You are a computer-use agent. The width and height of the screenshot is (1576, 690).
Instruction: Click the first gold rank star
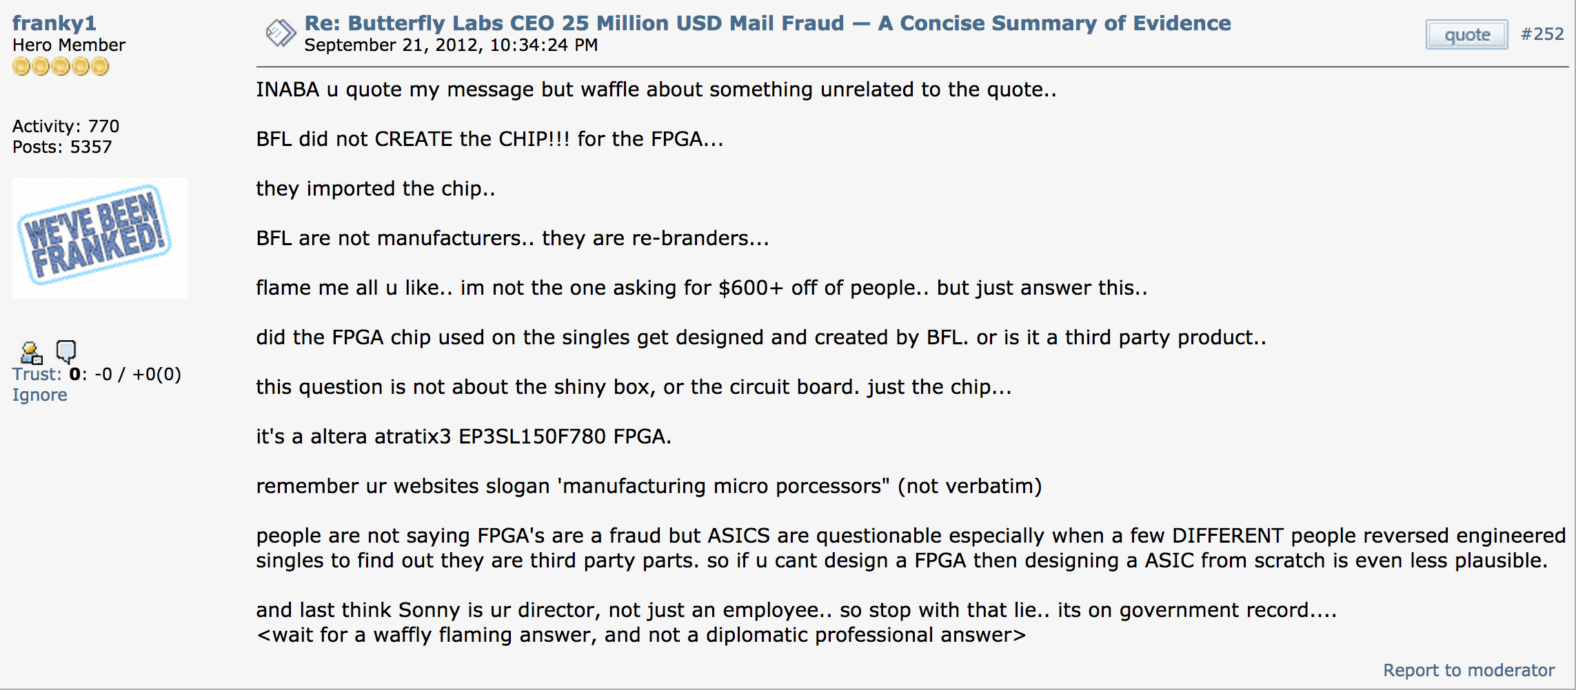click(21, 67)
